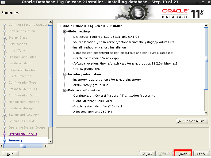
Task: Select 'Configuration: General Purpose / Transaction Processing' row
Action: point(114,96)
